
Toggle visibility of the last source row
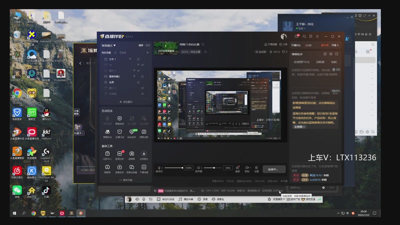click(142, 94)
